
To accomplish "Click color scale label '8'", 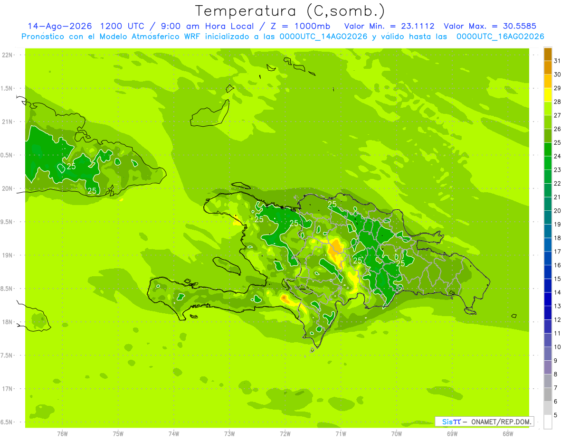I will click(556, 374).
